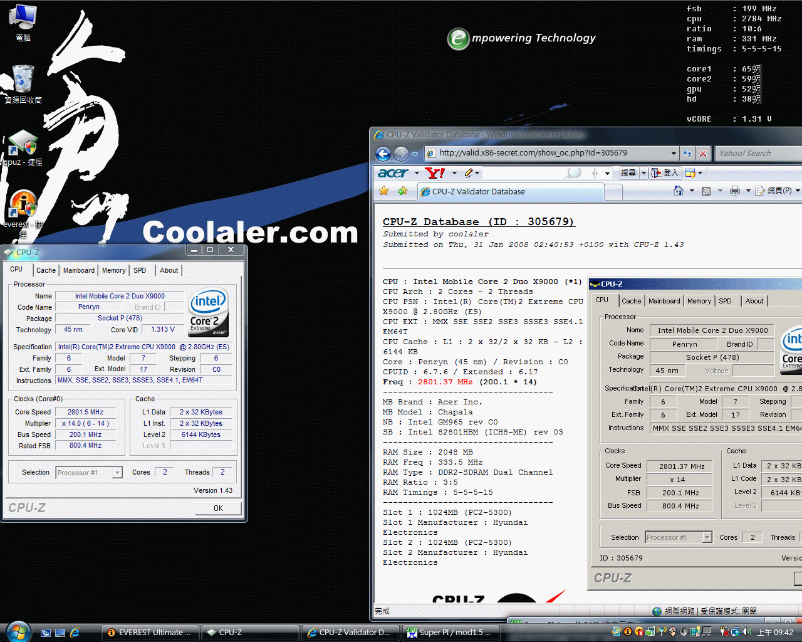
Task: Click CPU-Z Validator taskbar button
Action: [350, 633]
